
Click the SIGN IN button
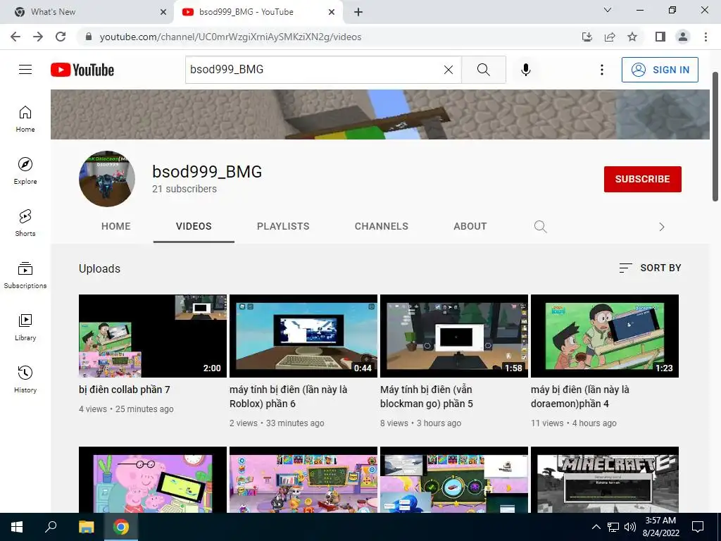(x=660, y=70)
